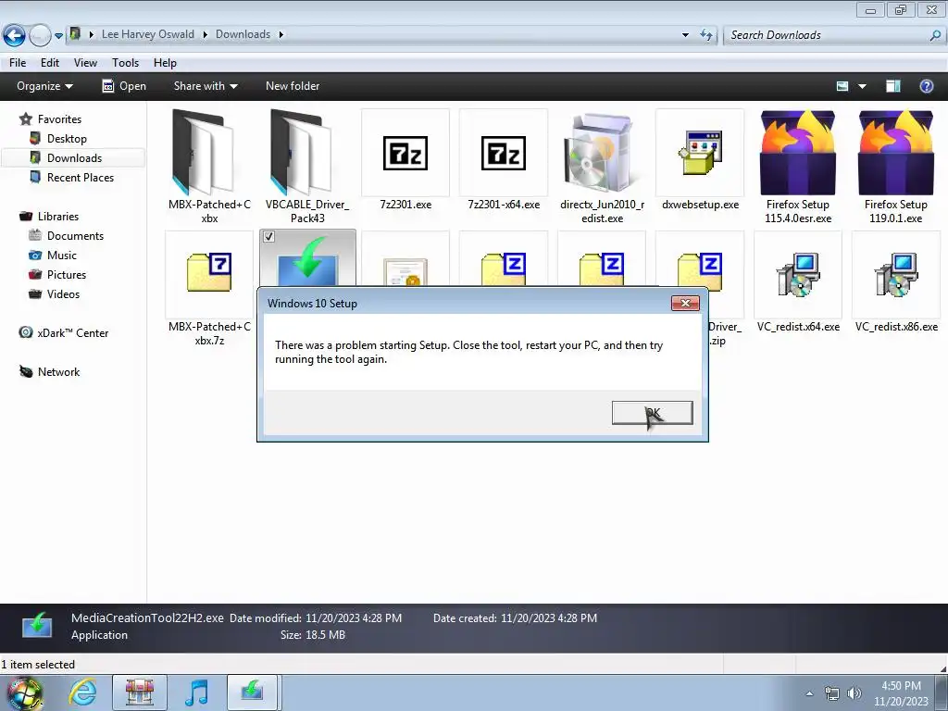948x711 pixels.
Task: Select Downloads in the navigation pane
Action: tap(73, 157)
